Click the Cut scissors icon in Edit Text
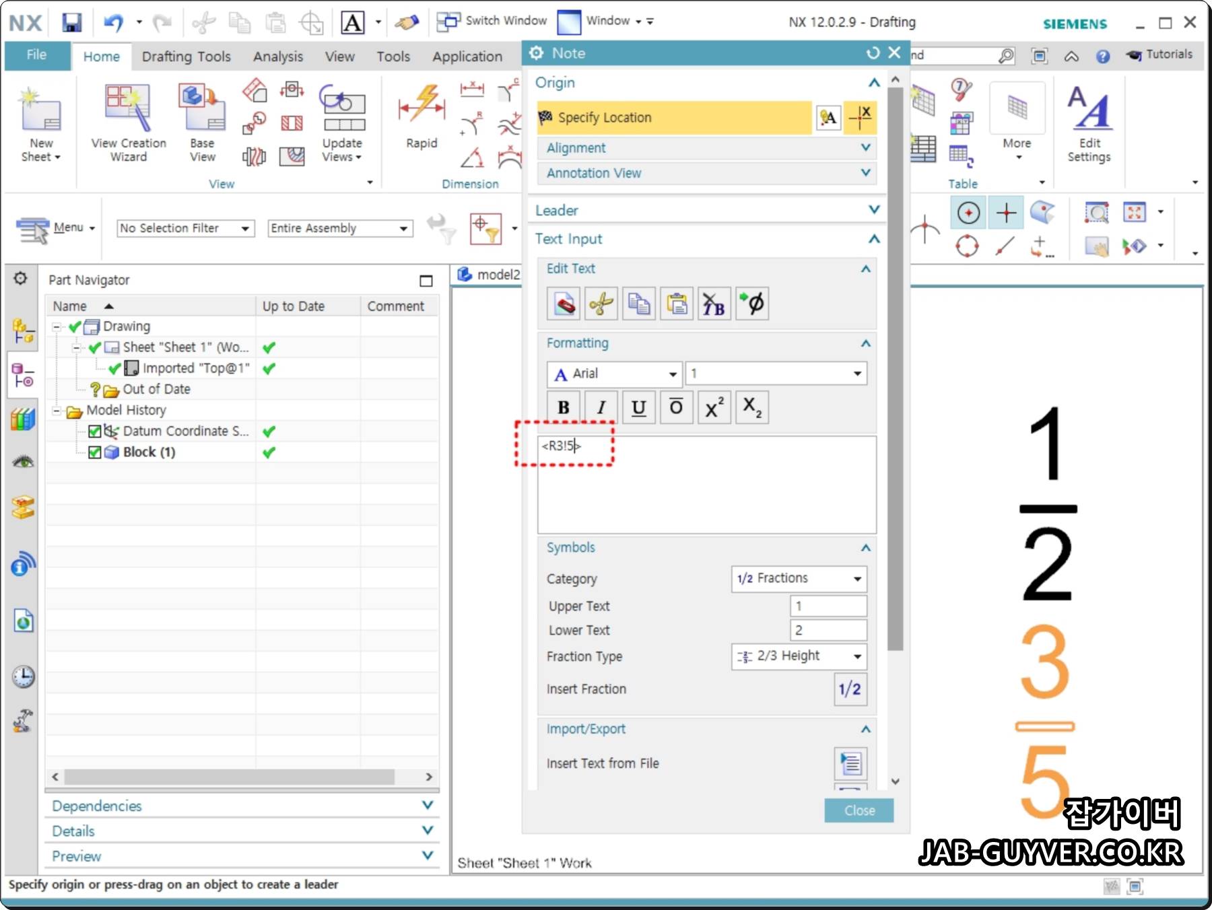 click(x=601, y=304)
